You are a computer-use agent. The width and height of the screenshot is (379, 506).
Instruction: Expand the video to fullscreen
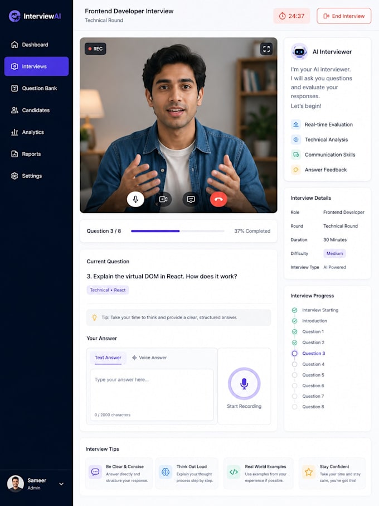[266, 49]
